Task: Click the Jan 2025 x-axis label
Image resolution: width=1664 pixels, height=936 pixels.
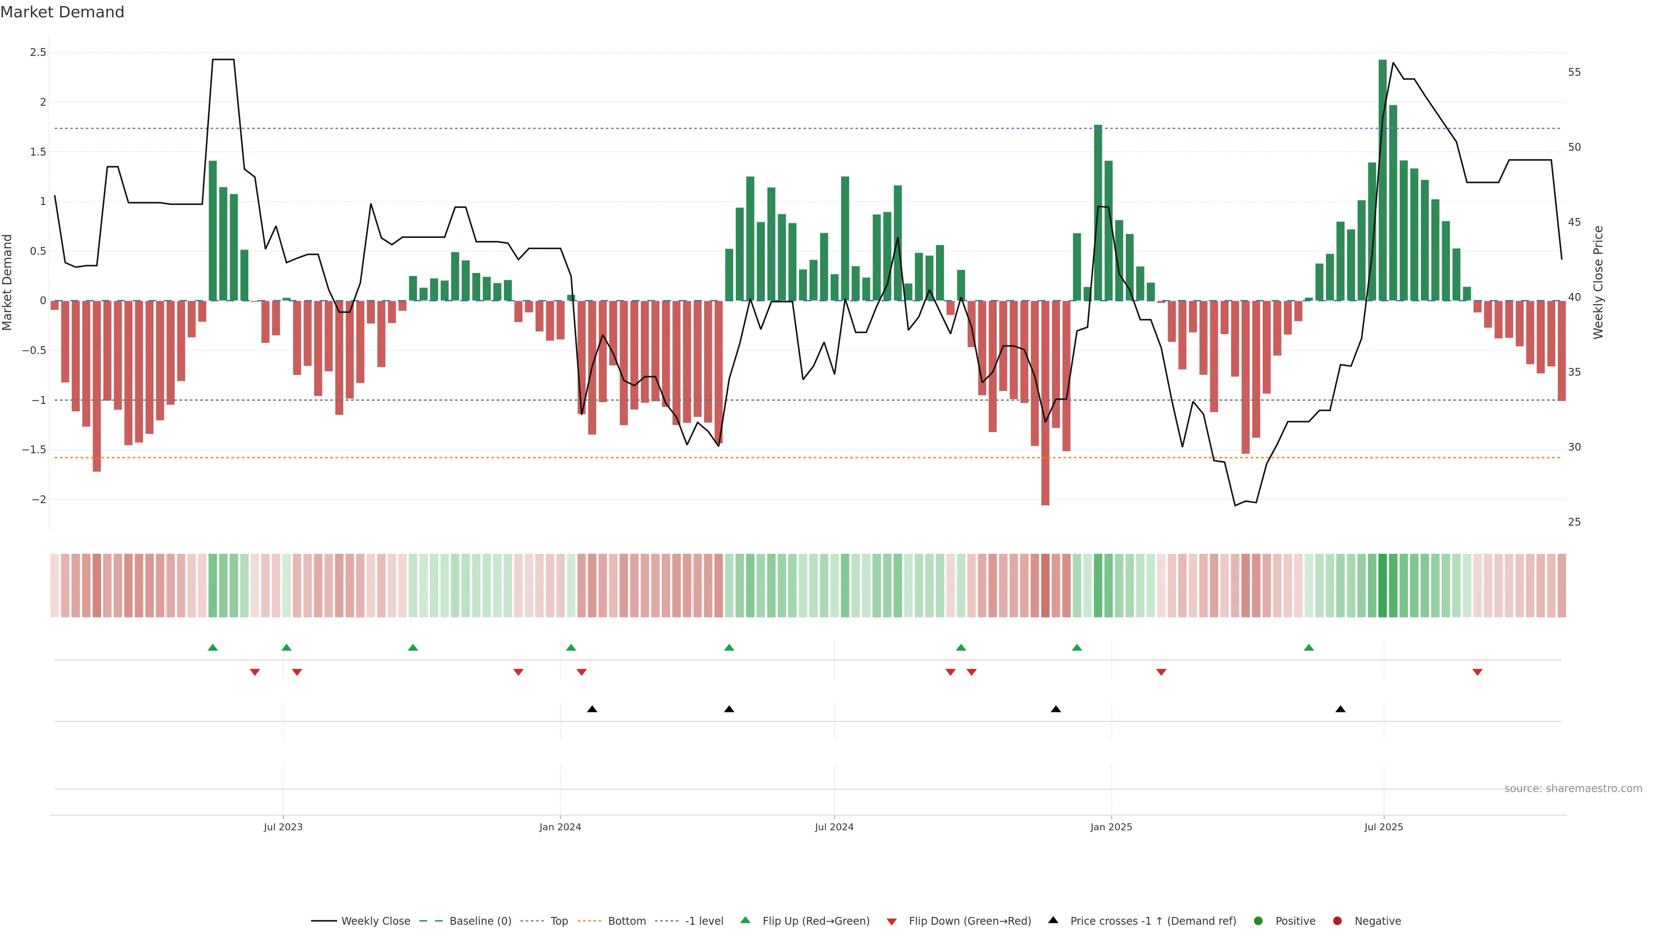Action: click(1111, 827)
